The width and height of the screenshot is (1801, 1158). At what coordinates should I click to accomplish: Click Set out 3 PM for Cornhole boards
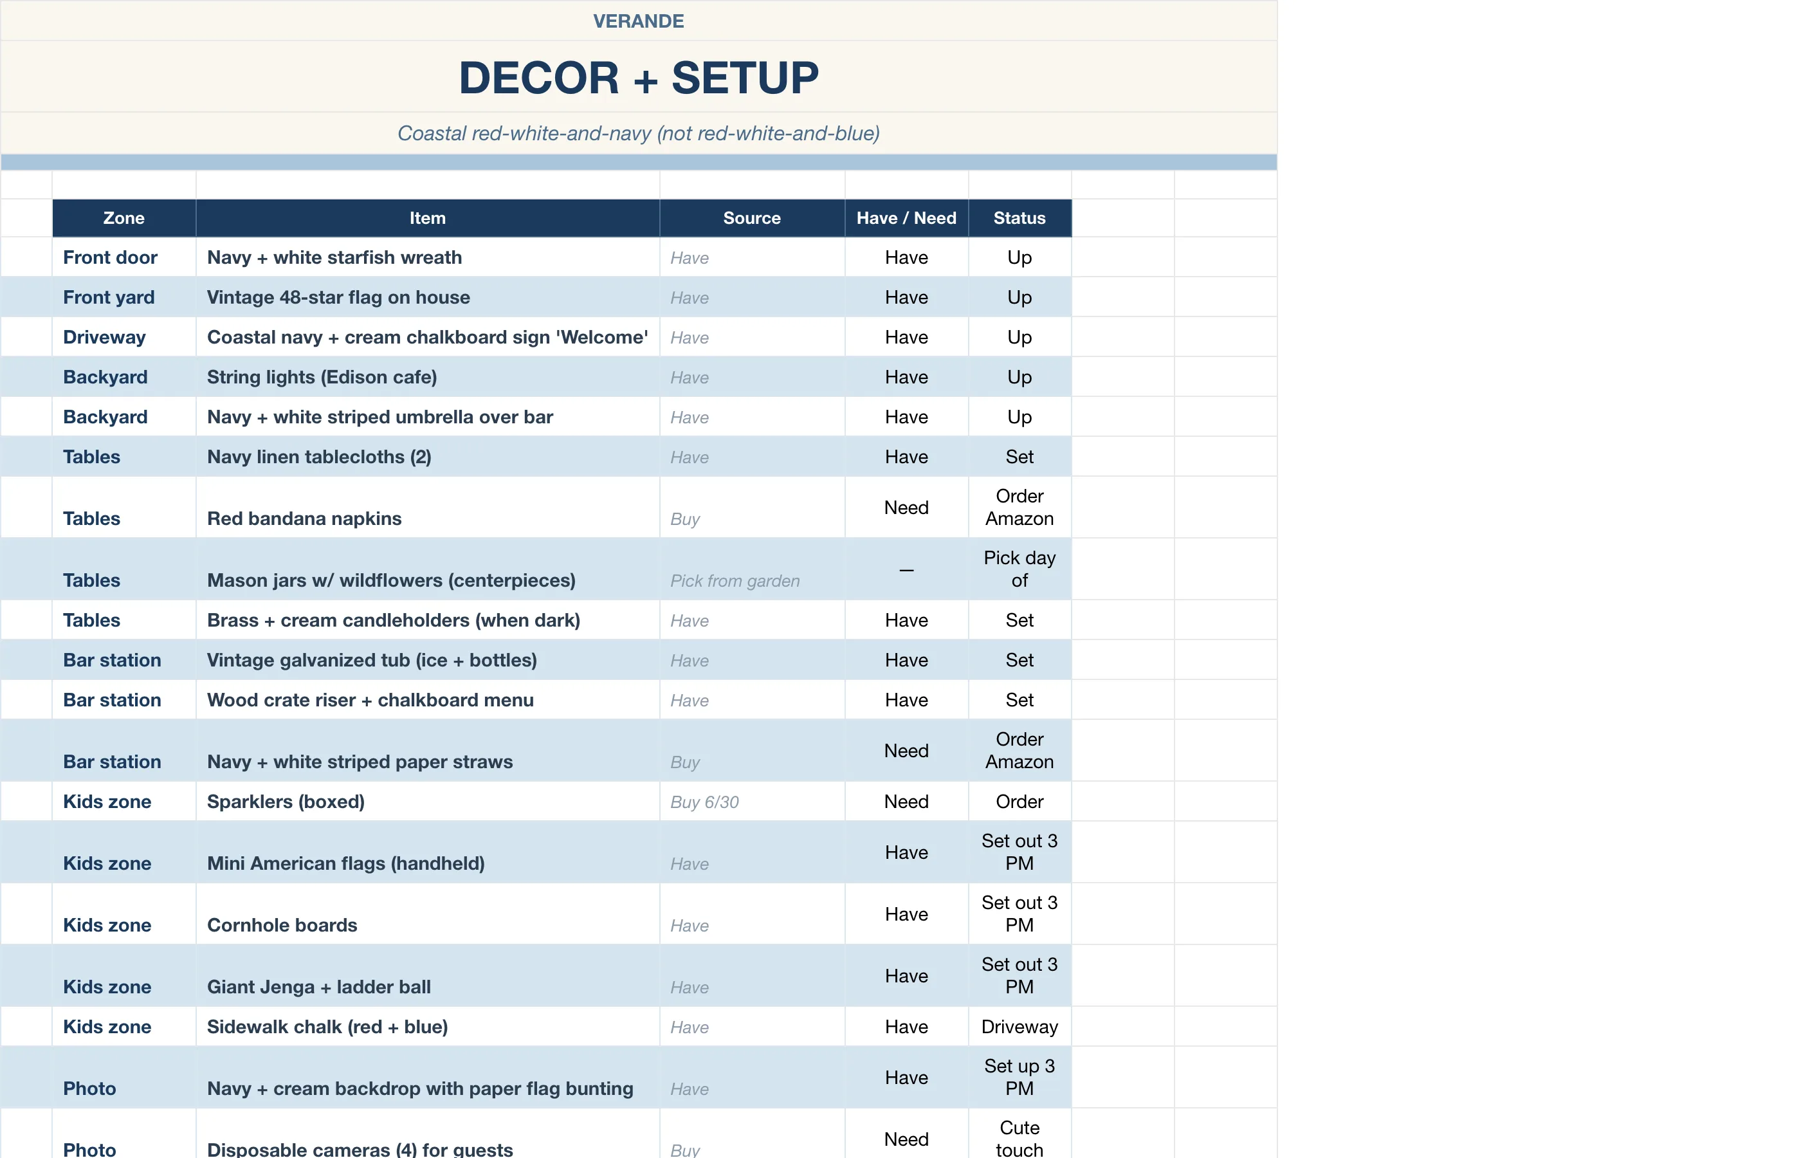[1019, 914]
